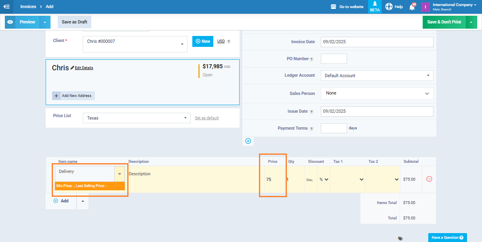
Task: Click the sidebar collapse menu icon
Action: (x=6, y=6)
